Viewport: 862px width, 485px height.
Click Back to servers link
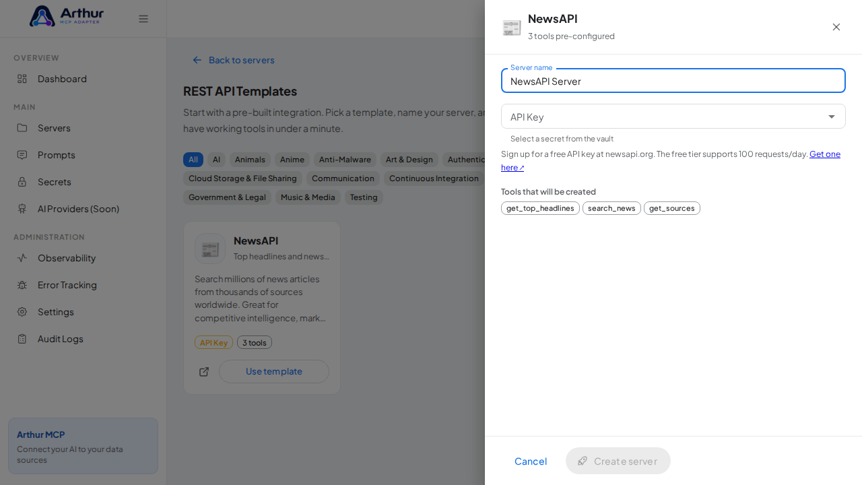pos(234,60)
